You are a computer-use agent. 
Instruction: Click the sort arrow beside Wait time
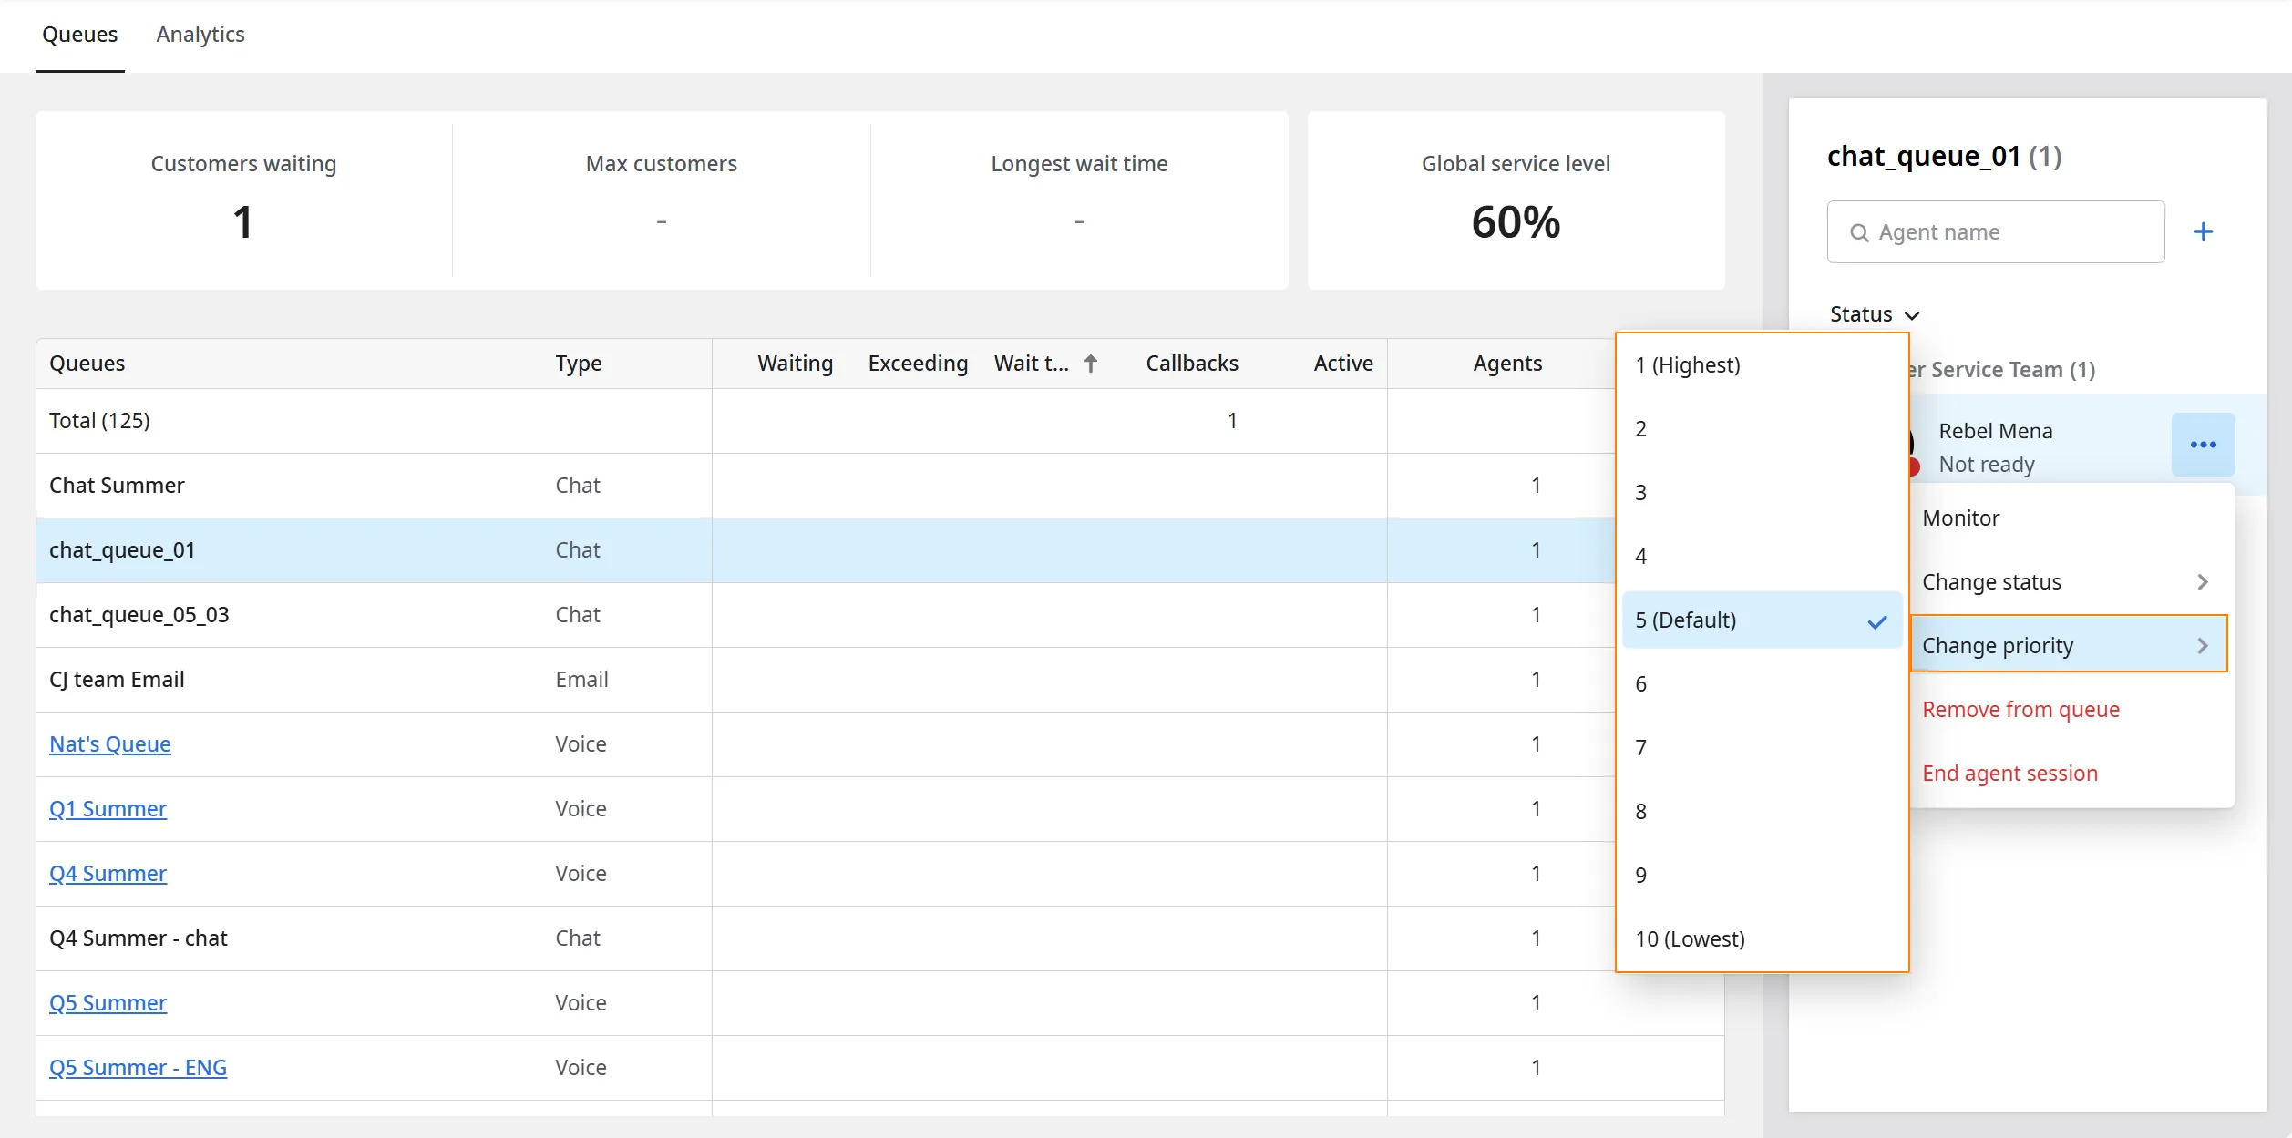pos(1090,364)
